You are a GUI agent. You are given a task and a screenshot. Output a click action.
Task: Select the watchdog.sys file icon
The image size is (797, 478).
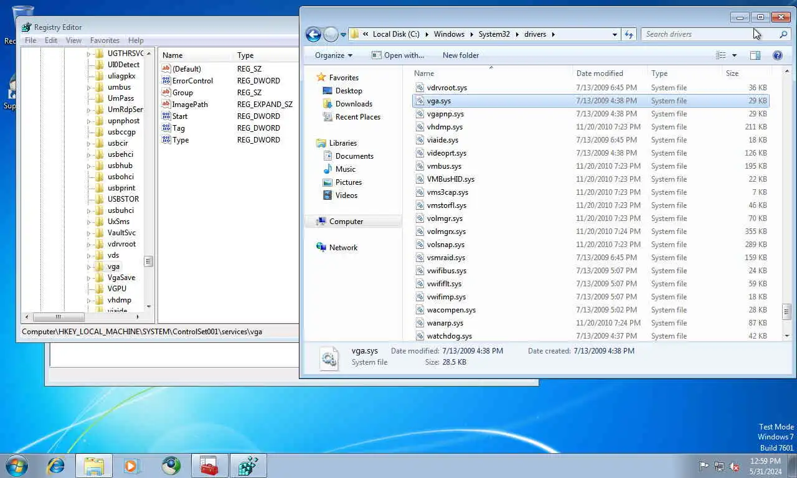[x=420, y=336]
